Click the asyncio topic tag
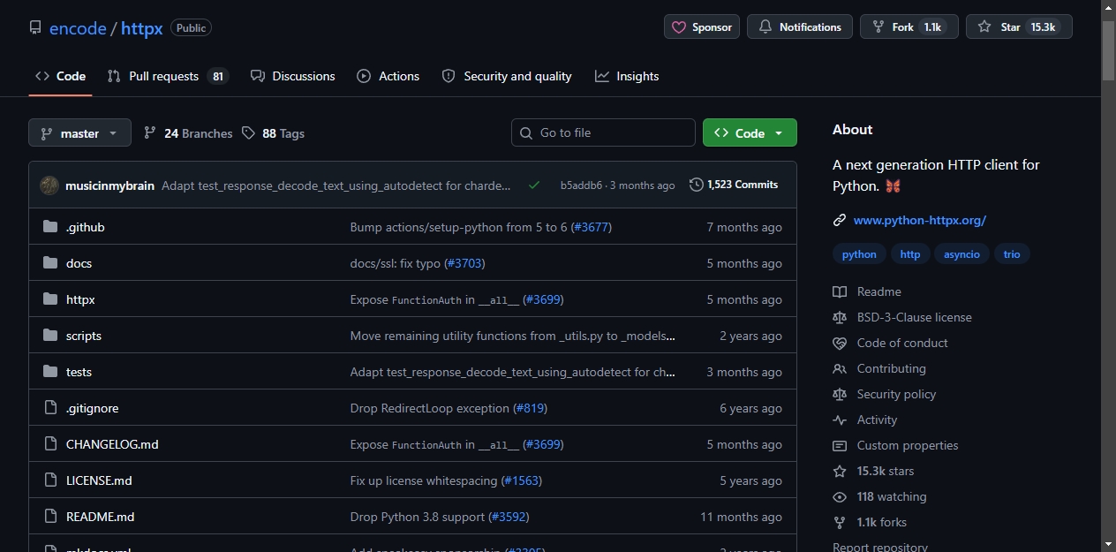Viewport: 1116px width, 552px height. (x=961, y=254)
